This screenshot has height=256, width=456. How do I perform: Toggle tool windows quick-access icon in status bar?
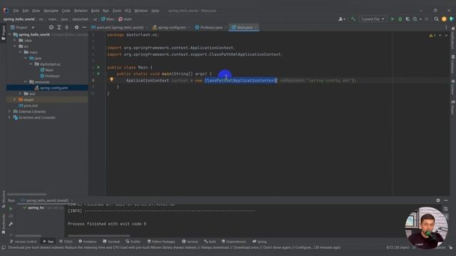4,247
